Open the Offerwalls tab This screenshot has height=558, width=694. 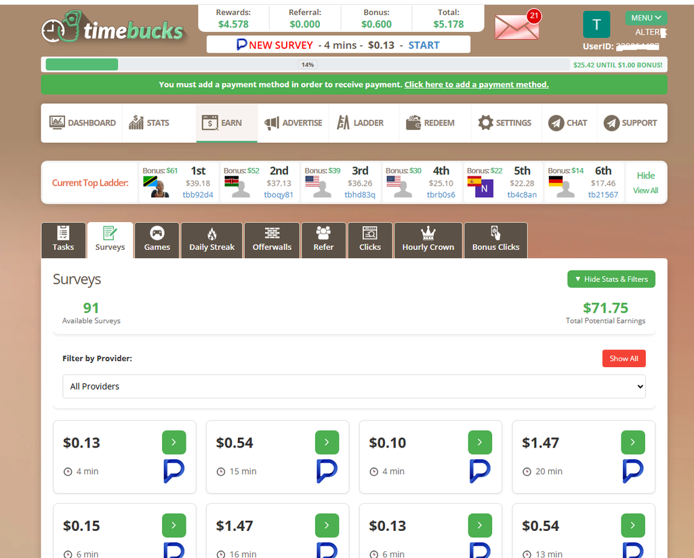click(x=272, y=240)
